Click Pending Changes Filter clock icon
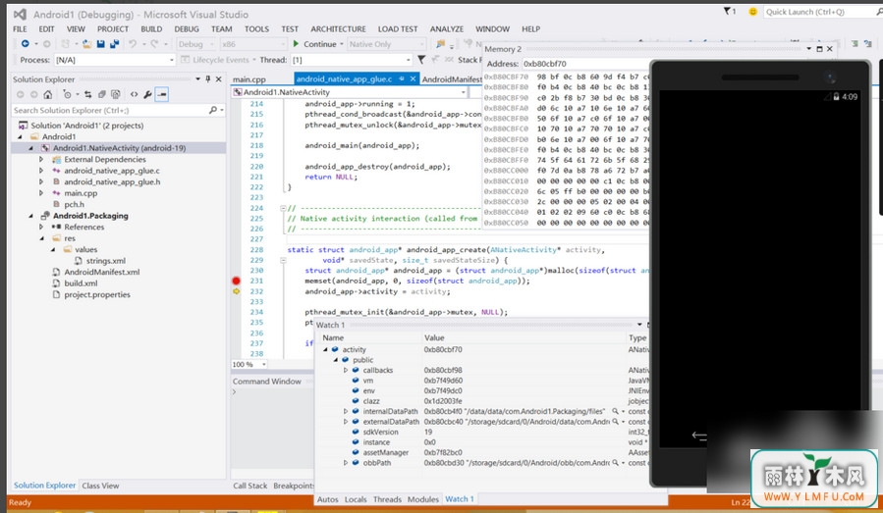883x513 pixels. click(67, 94)
